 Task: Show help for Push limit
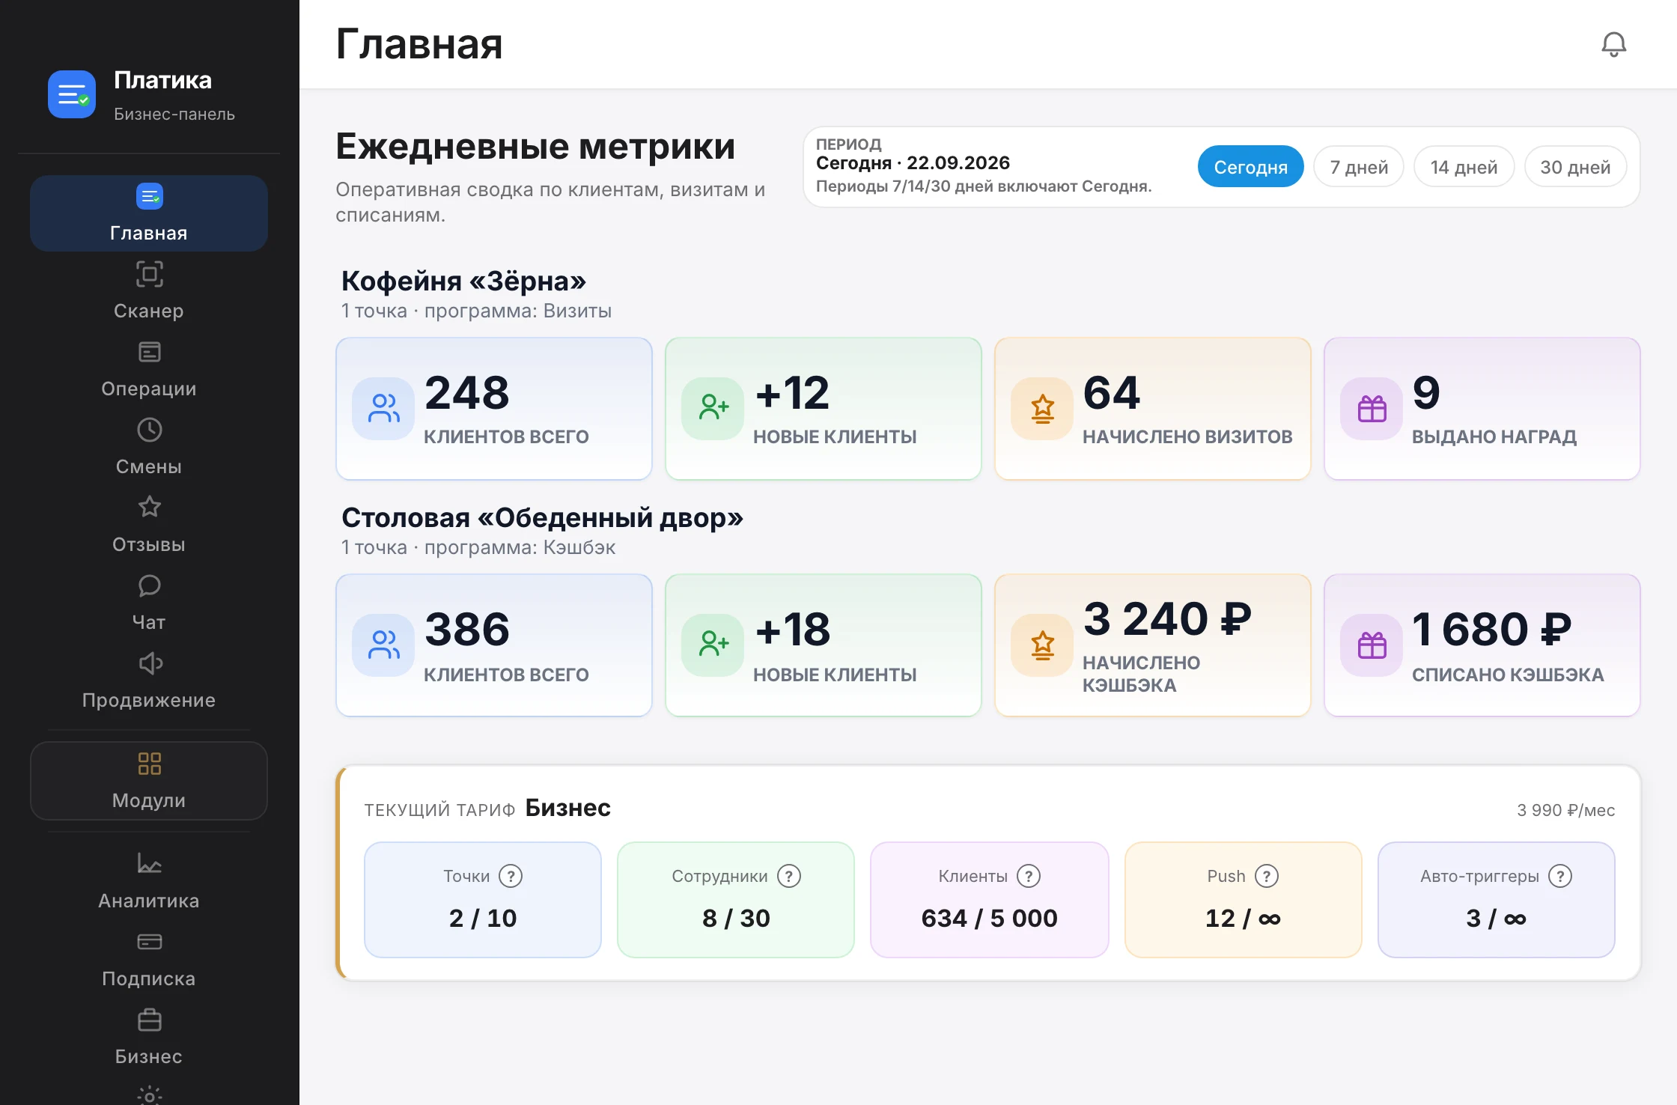[x=1267, y=876]
